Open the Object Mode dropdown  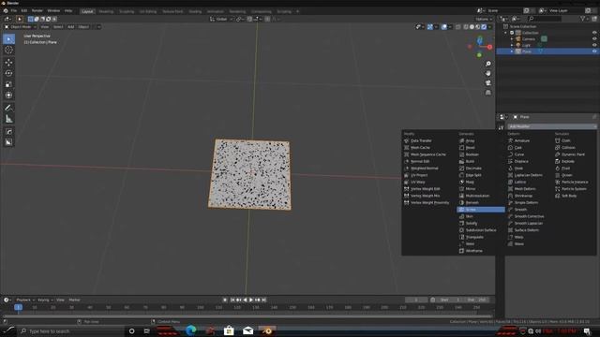tap(21, 27)
